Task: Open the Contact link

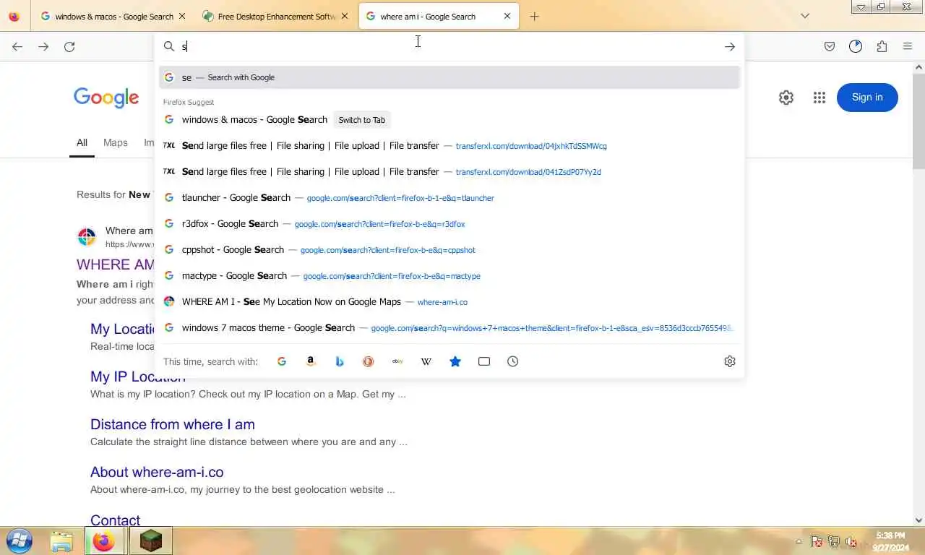Action: (x=115, y=520)
